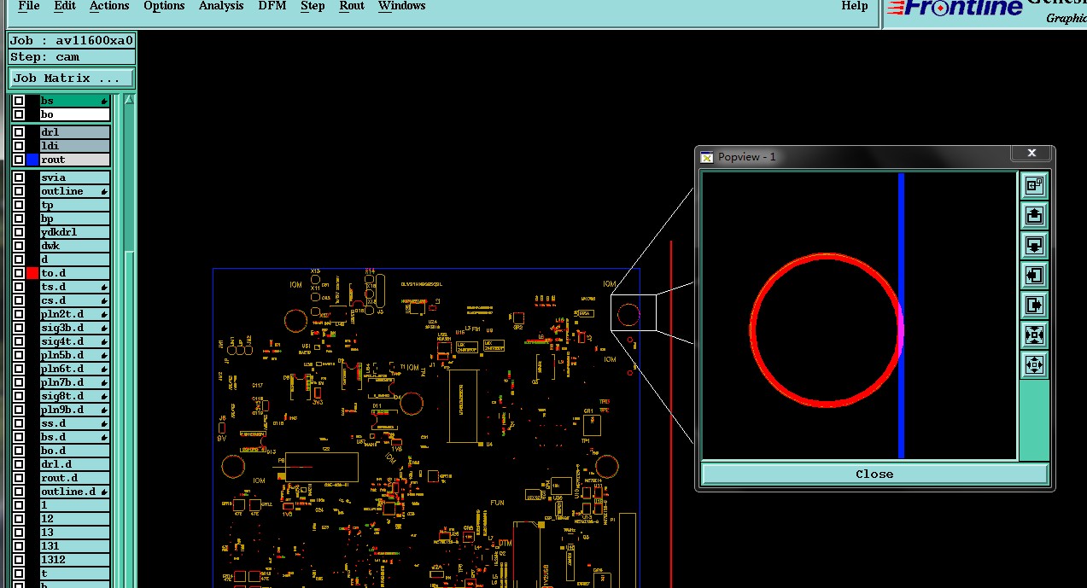Click the Popview window title icon

tap(706, 156)
